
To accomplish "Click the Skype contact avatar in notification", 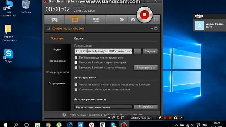I will pos(200,25).
